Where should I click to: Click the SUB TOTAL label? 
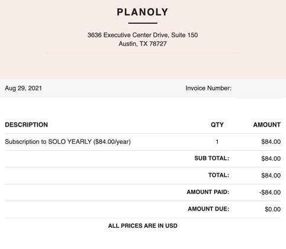pos(211,159)
